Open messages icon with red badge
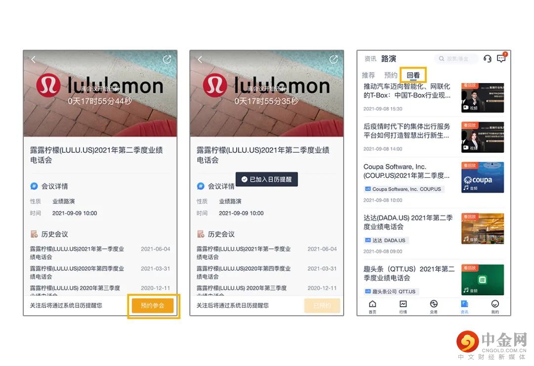 click(x=501, y=58)
